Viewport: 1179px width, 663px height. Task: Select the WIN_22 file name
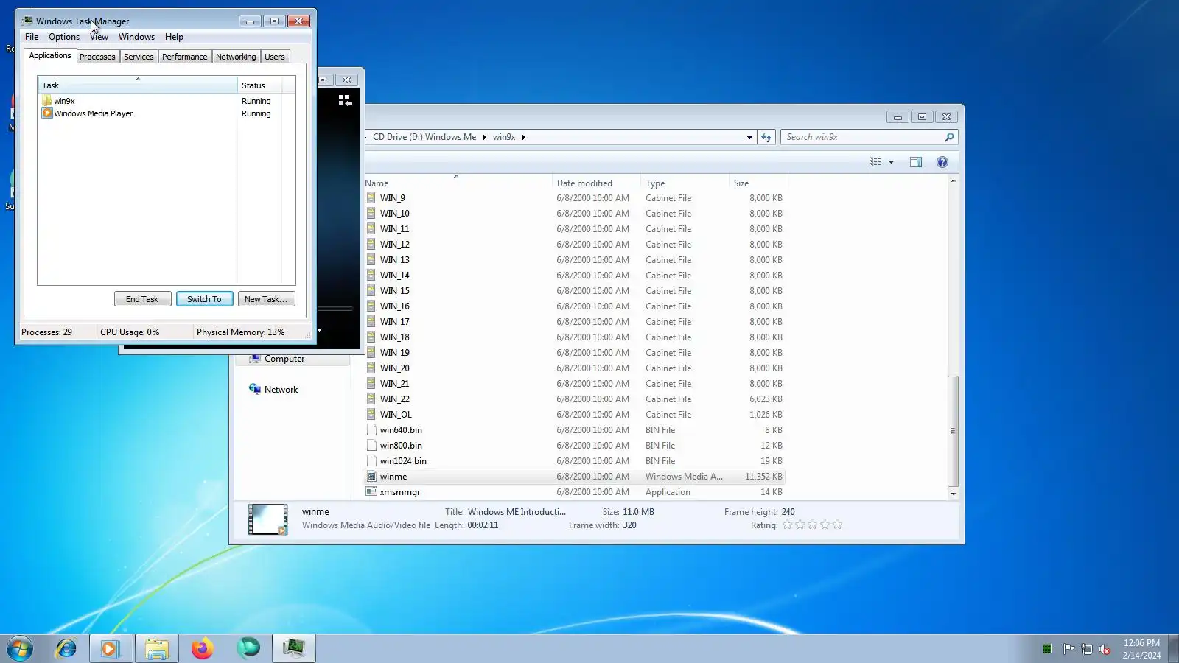395,399
